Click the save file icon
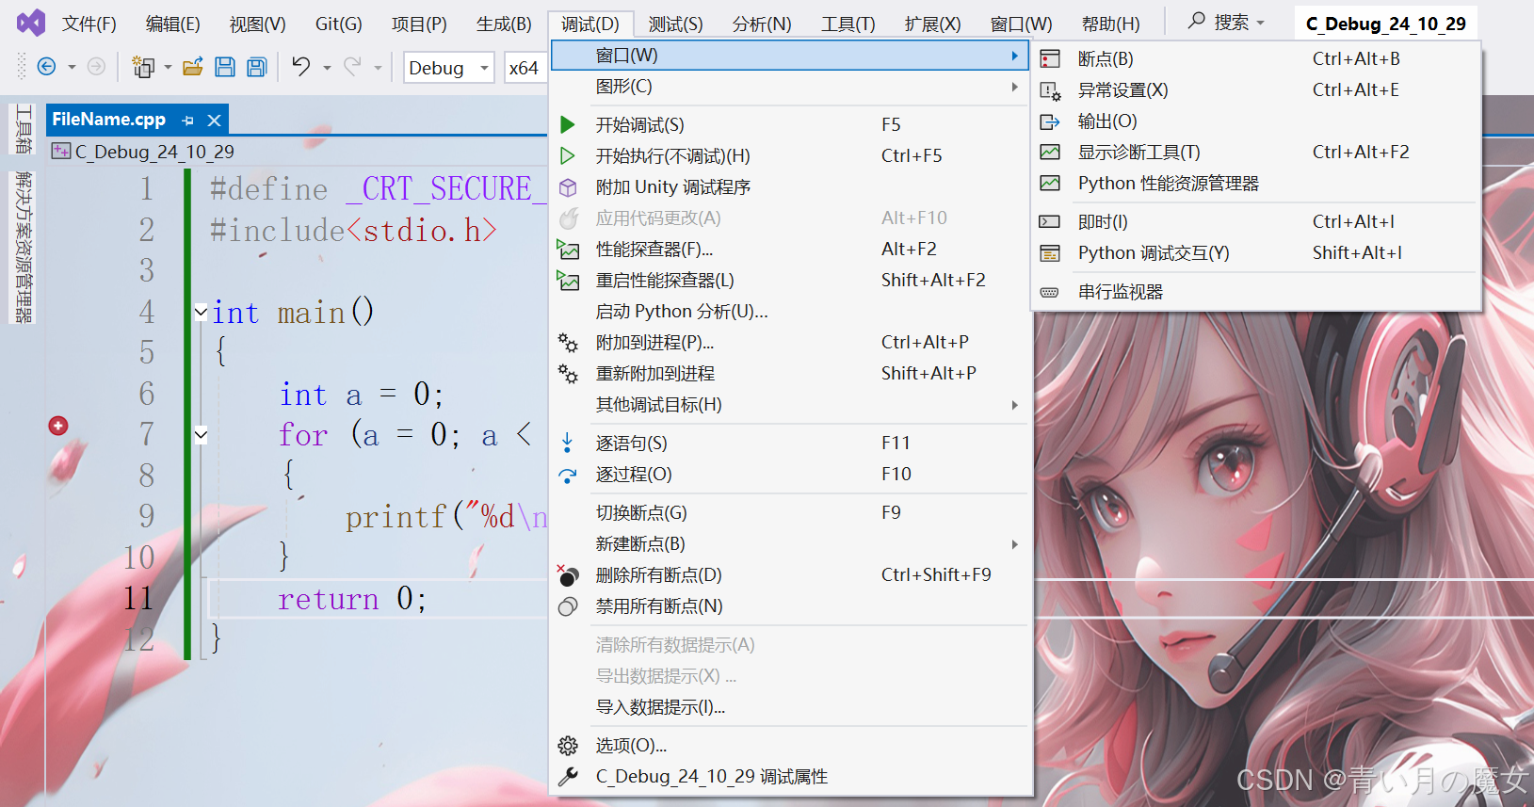The image size is (1534, 807). click(x=225, y=67)
